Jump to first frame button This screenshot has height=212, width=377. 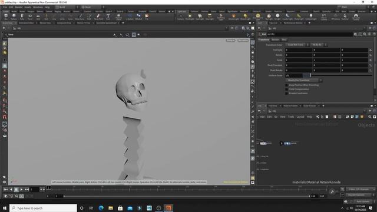[x=5, y=190]
